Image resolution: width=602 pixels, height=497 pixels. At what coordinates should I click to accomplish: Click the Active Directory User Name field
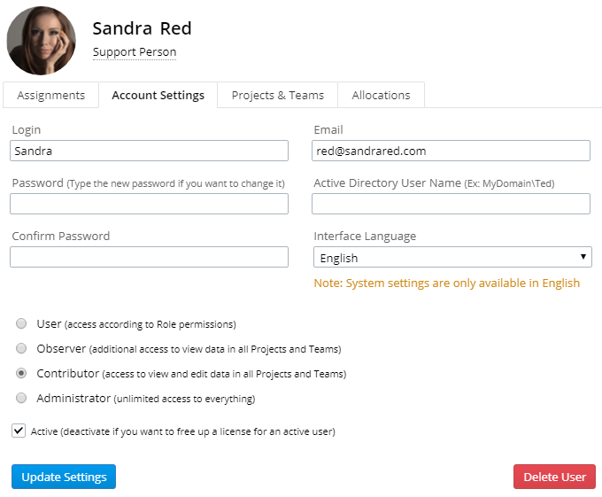(451, 204)
